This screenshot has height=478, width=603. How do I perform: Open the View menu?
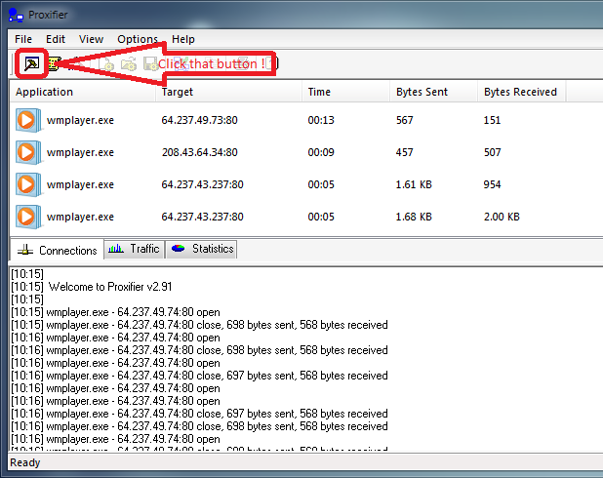pos(91,39)
